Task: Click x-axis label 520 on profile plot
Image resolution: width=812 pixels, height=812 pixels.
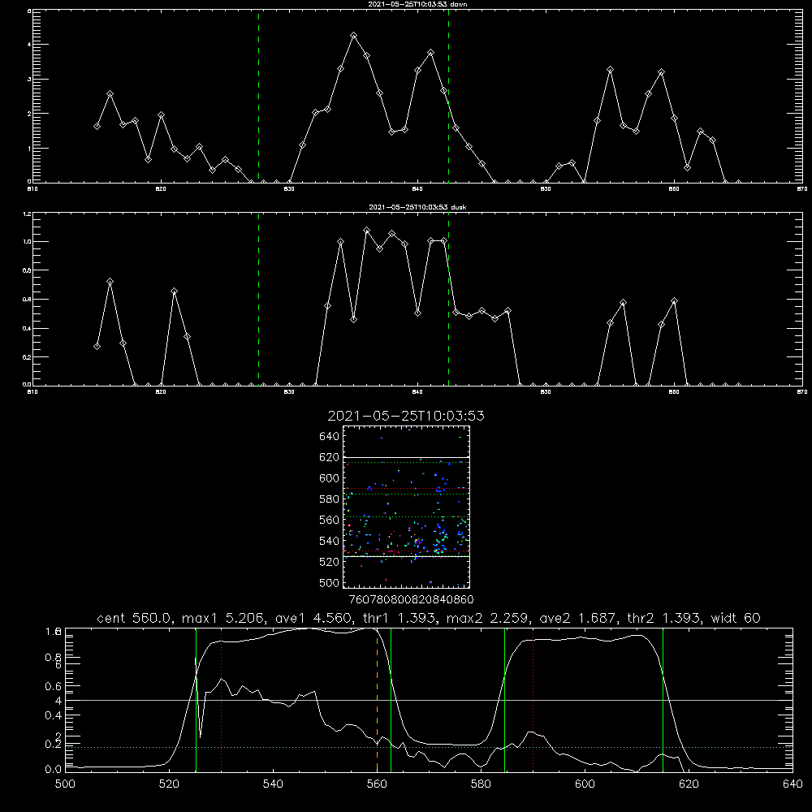Action: 169,784
